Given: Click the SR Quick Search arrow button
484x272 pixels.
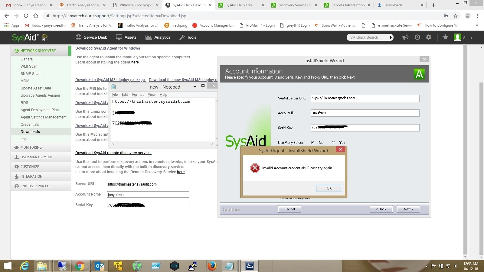Looking at the screenshot, I should pyautogui.click(x=391, y=37).
